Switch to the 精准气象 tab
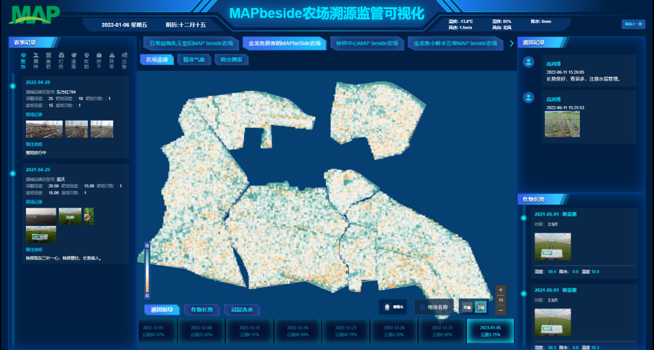The height and width of the screenshot is (350, 654). (194, 60)
